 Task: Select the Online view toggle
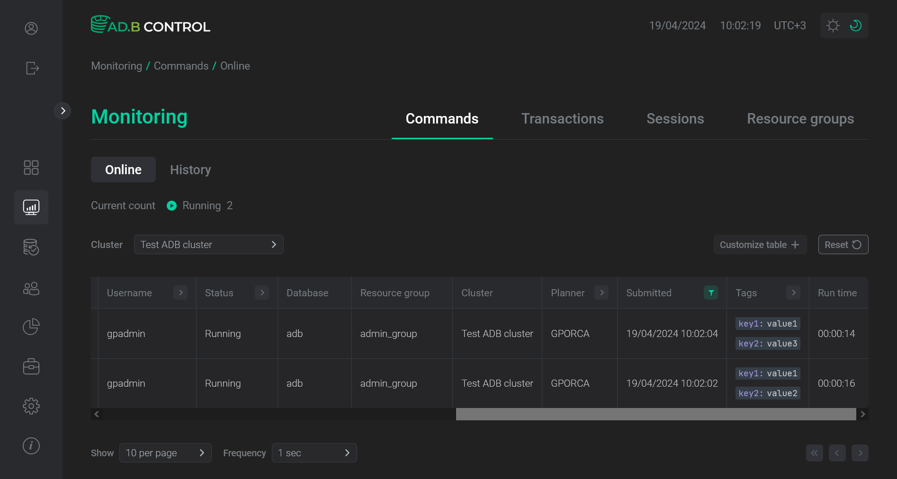click(x=123, y=169)
